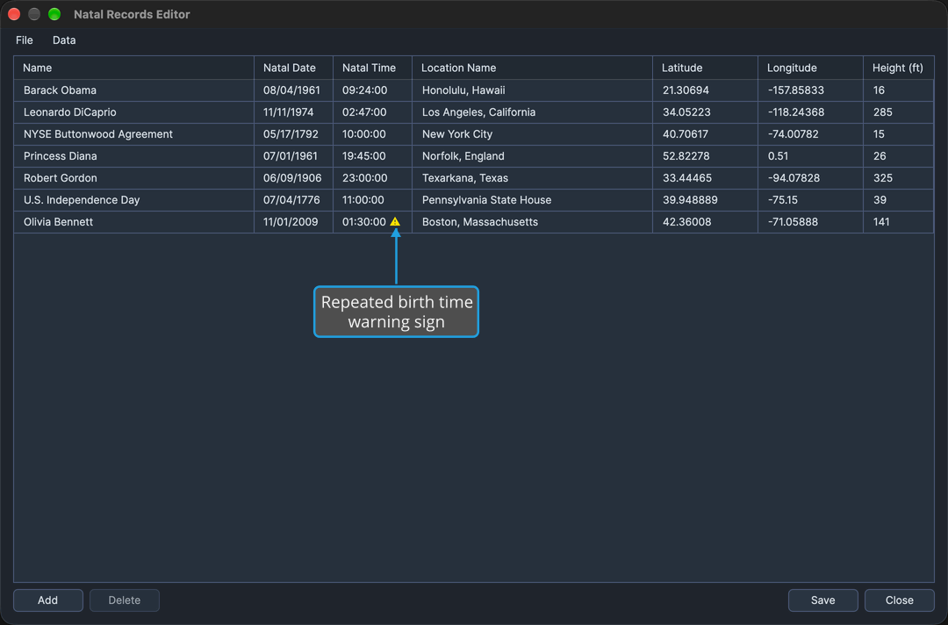Sort by the Name column header
This screenshot has width=948, height=625.
pos(133,68)
